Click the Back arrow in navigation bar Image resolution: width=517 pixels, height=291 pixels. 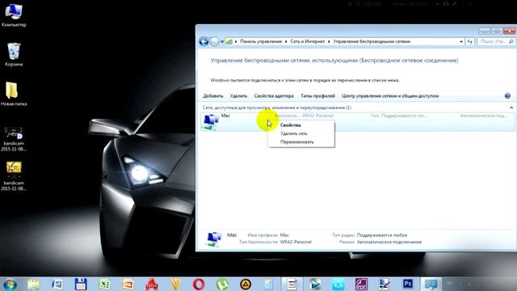point(204,41)
